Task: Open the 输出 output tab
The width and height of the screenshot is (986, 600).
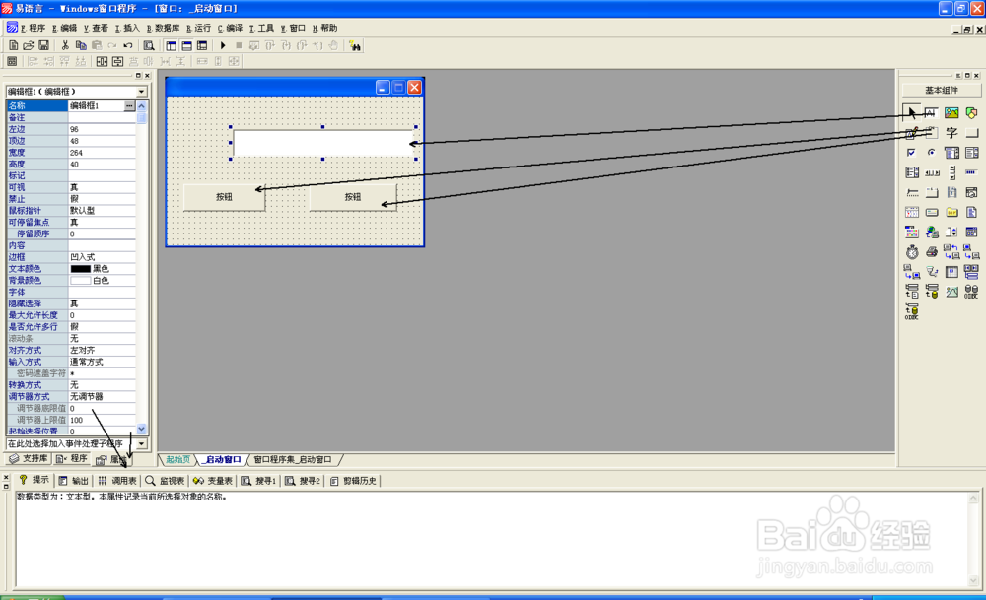Action: tap(74, 481)
